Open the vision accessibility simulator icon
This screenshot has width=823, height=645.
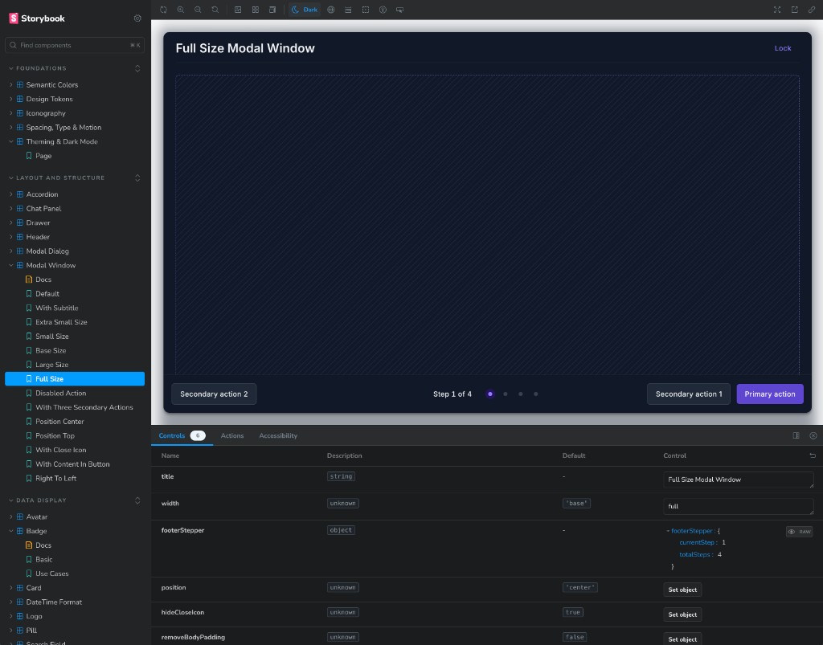coord(383,10)
